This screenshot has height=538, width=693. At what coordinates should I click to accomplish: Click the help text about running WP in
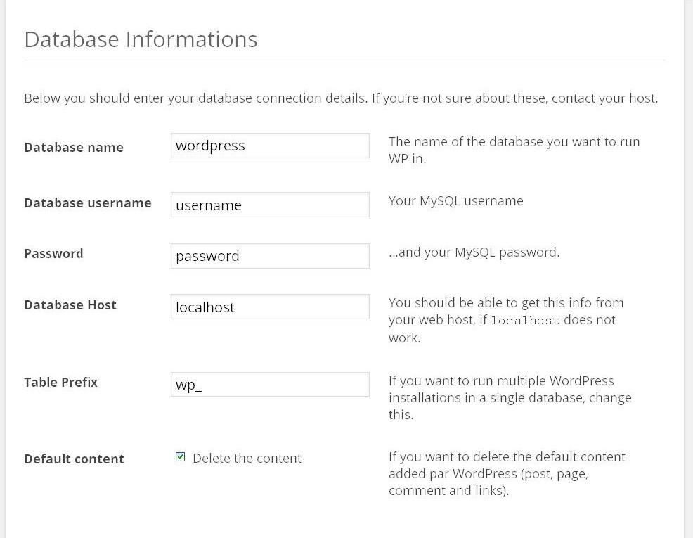tap(514, 150)
